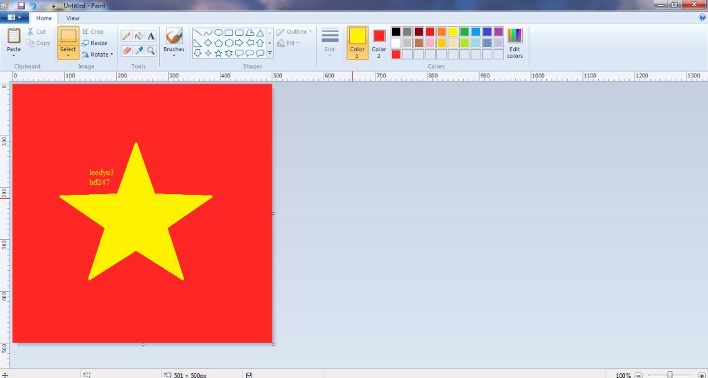The image size is (708, 378).
Task: Activate the Color 1 button
Action: pyautogui.click(x=357, y=43)
